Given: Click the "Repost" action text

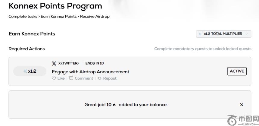Looking at the screenshot, I should coord(110,78).
